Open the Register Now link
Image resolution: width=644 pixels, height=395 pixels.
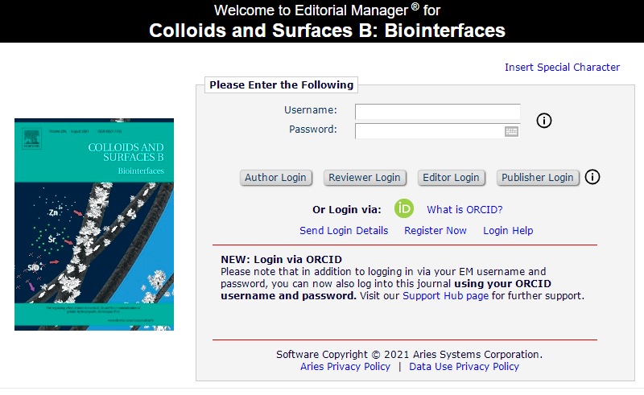point(436,231)
